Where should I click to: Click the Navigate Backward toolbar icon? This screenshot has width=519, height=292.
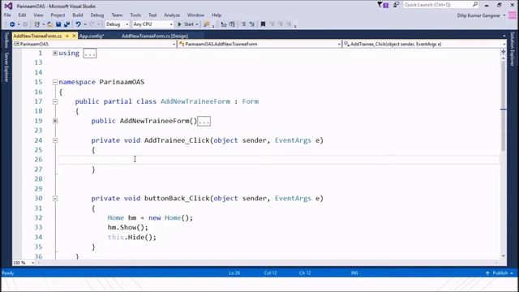(12, 24)
